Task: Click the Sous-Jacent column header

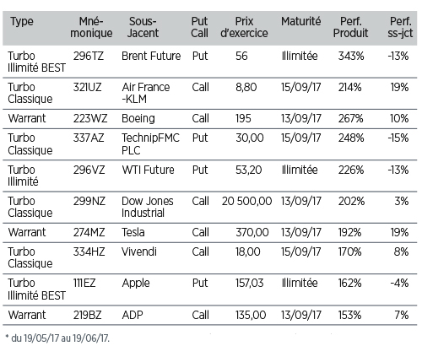Action: point(143,27)
